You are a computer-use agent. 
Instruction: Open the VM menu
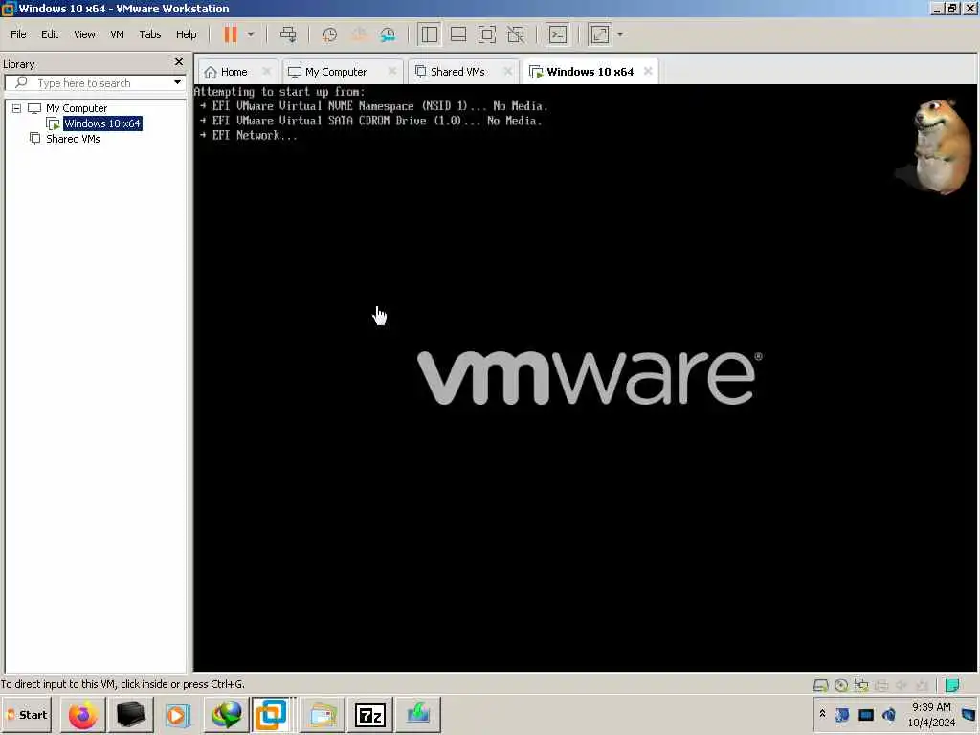pyautogui.click(x=117, y=34)
